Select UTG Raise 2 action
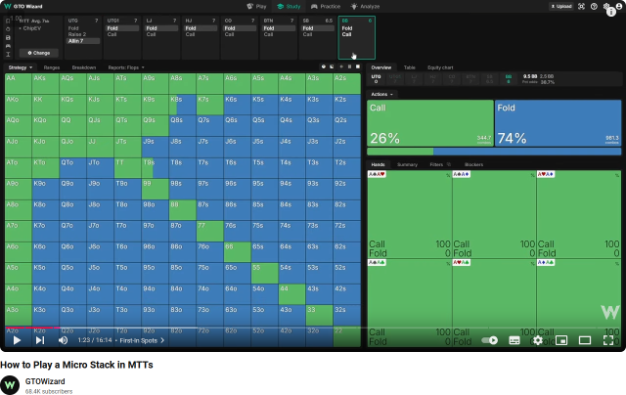626x395 pixels. pyautogui.click(x=77, y=34)
